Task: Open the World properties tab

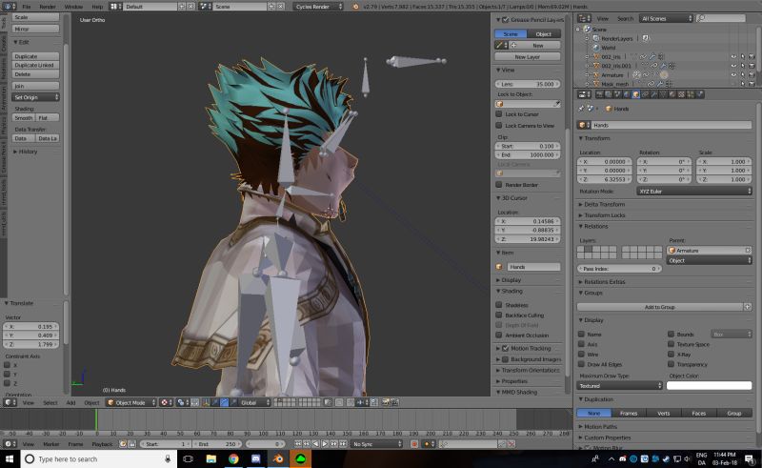Action: pos(627,94)
